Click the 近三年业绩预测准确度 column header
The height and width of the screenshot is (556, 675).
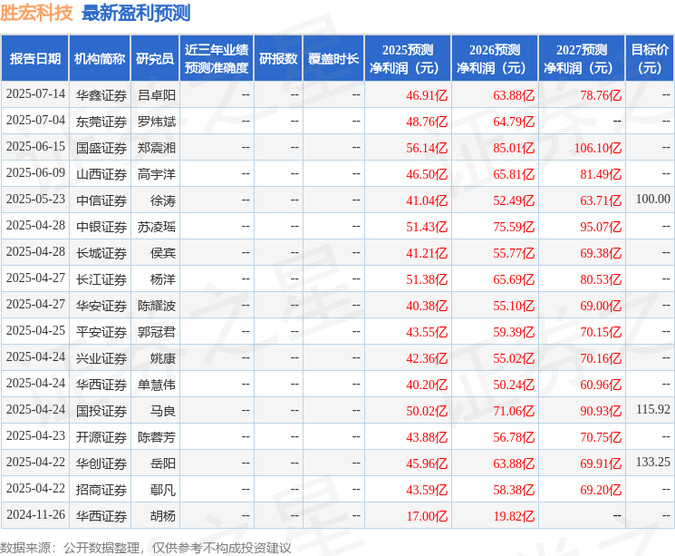point(216,59)
